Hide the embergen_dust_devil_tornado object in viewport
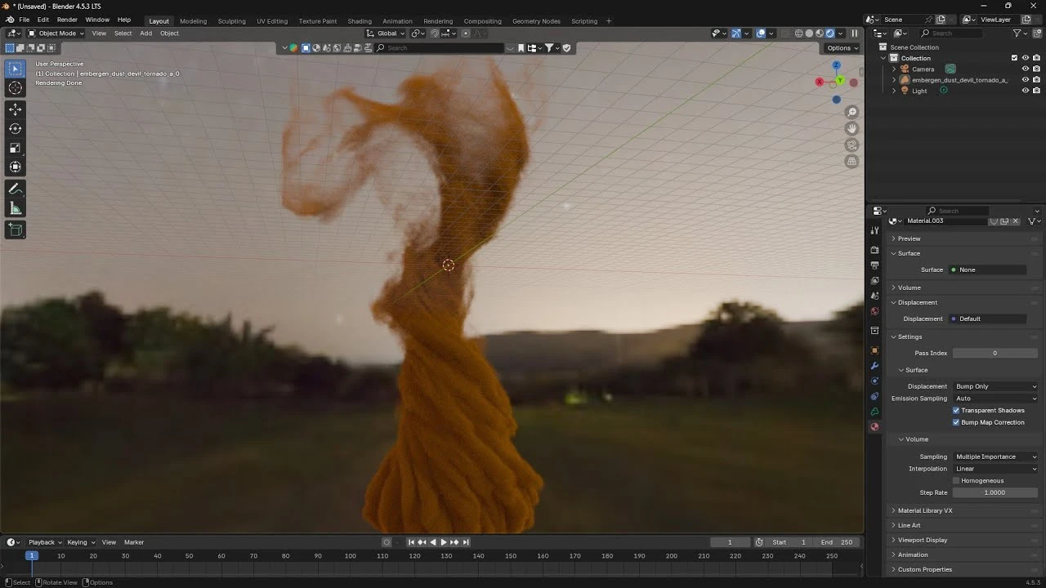This screenshot has height=588, width=1046. [x=1026, y=80]
